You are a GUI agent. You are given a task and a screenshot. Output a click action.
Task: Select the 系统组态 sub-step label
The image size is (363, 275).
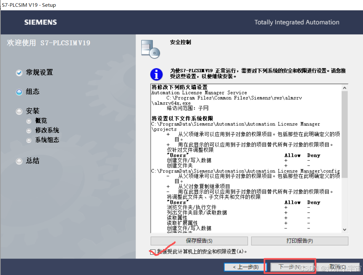pyautogui.click(x=47, y=140)
